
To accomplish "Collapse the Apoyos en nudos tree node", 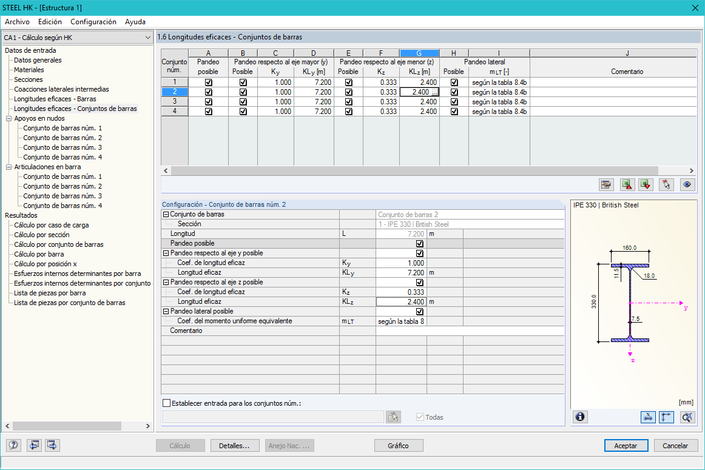I will pyautogui.click(x=8, y=119).
